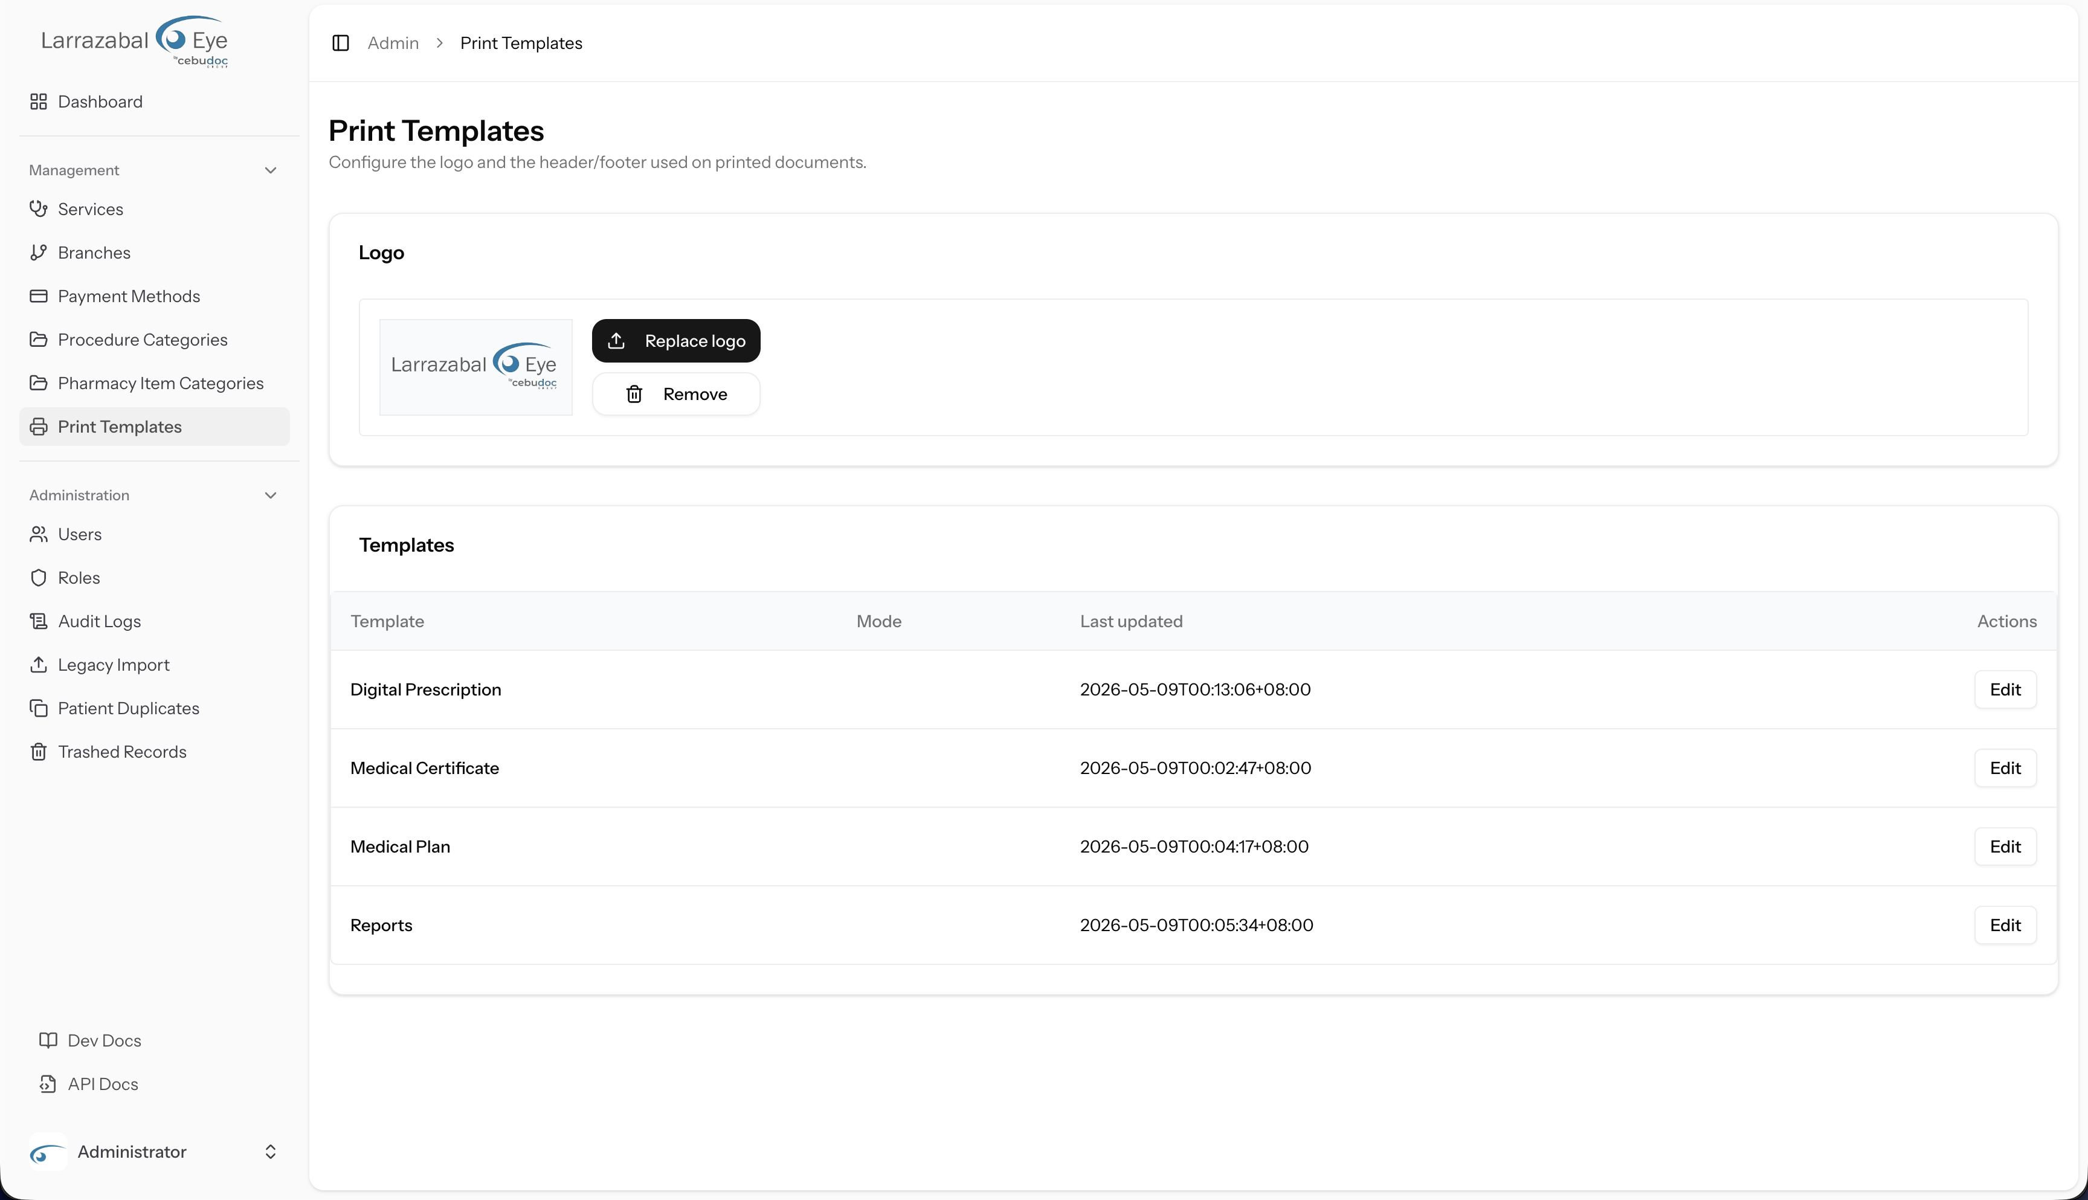Click the Patient Duplicates copy icon
This screenshot has width=2088, height=1200.
[x=39, y=708]
